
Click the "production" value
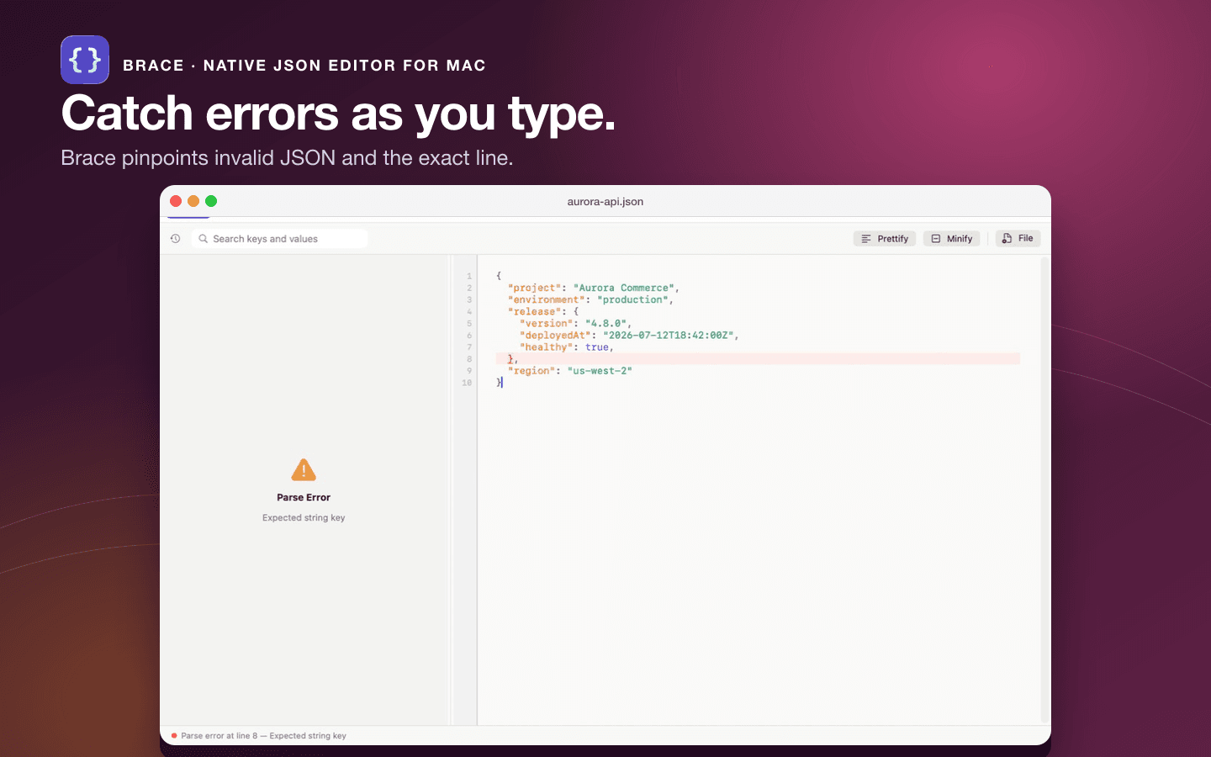[x=632, y=300]
